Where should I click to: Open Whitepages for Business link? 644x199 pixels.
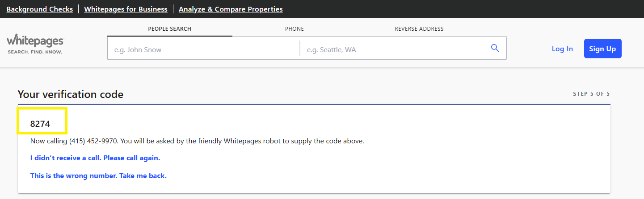[126, 9]
